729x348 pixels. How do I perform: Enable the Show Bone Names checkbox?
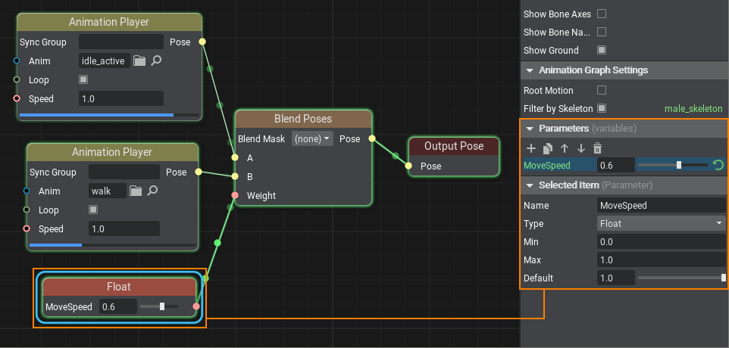[602, 32]
